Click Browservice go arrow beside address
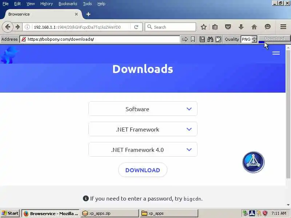Viewport: 291px width, 218px height. 185,39
